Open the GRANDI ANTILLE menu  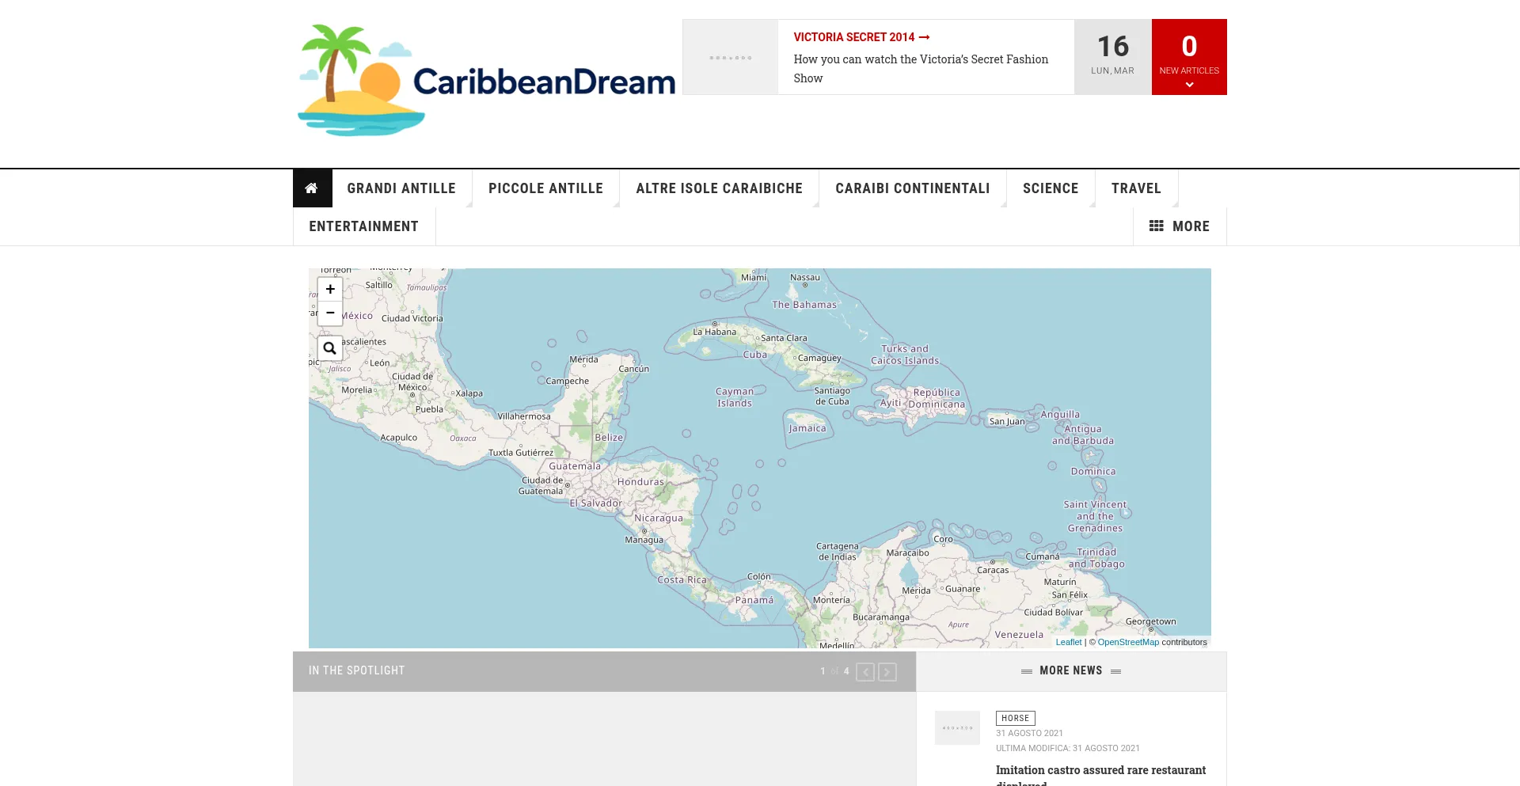point(401,188)
